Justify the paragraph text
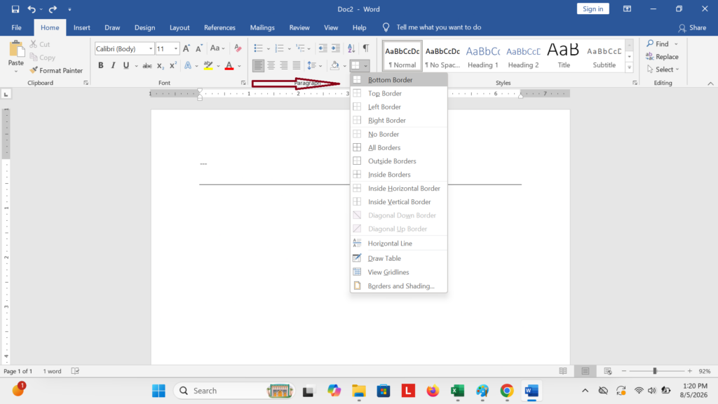This screenshot has height=404, width=718. tap(297, 65)
